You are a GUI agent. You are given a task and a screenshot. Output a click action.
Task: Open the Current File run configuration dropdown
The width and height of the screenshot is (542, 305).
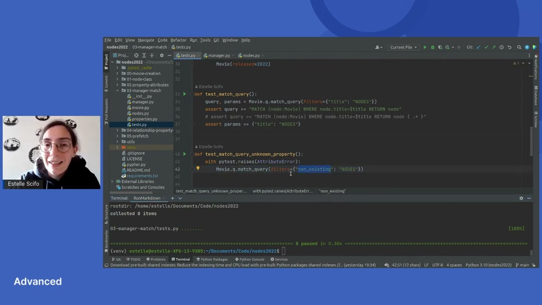point(404,47)
